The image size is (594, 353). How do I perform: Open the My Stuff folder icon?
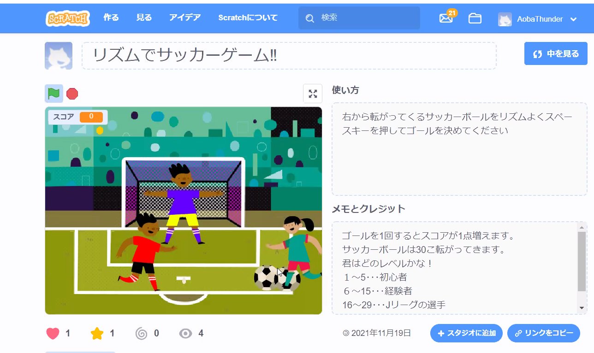475,18
